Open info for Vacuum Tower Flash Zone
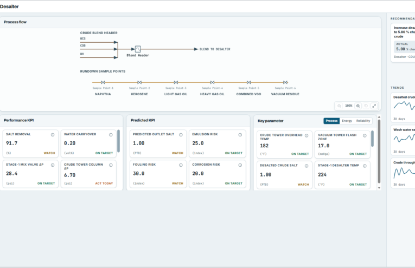Image resolution: width=415 pixels, height=268 pixels. point(365,135)
